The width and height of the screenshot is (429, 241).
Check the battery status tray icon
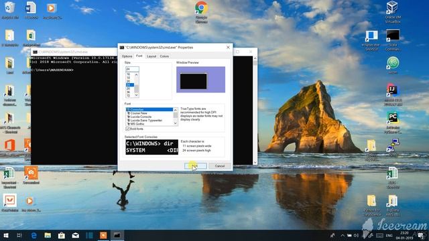[x=349, y=235]
